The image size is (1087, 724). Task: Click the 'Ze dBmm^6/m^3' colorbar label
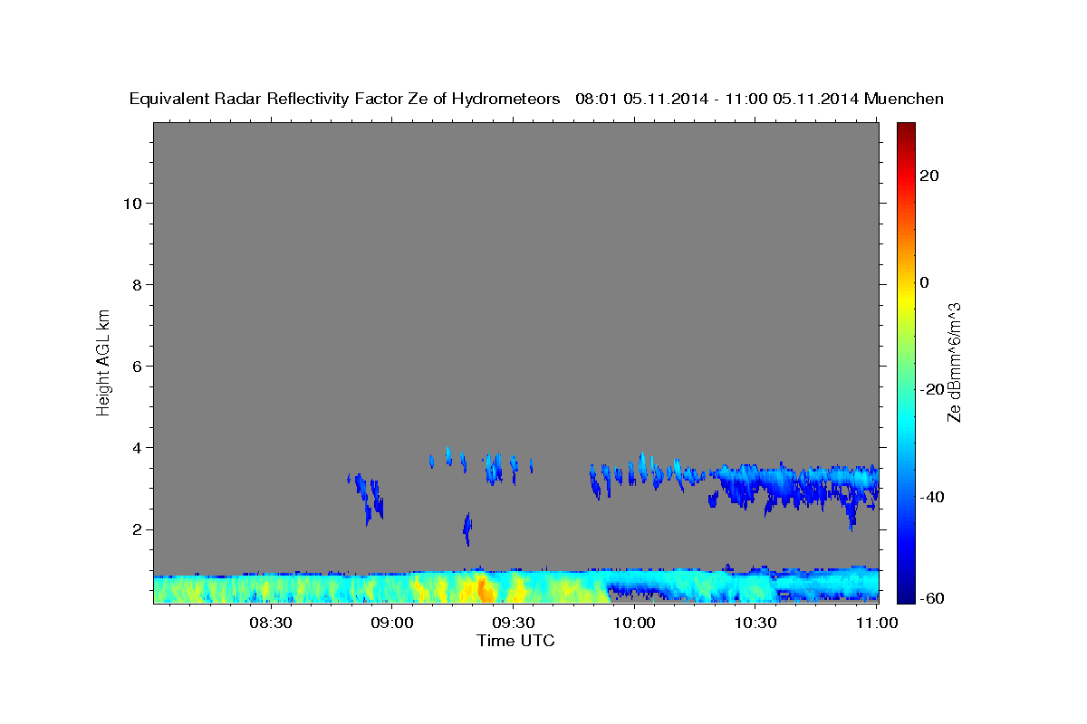[954, 362]
